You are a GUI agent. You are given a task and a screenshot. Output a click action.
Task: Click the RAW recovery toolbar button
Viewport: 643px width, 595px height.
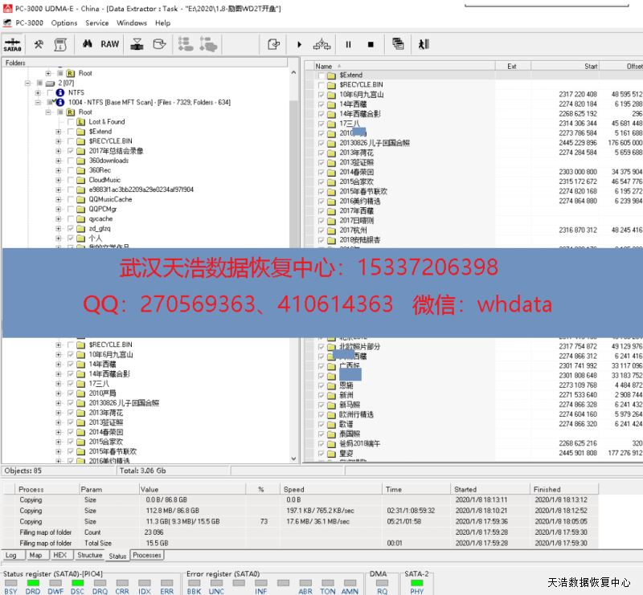click(x=110, y=44)
